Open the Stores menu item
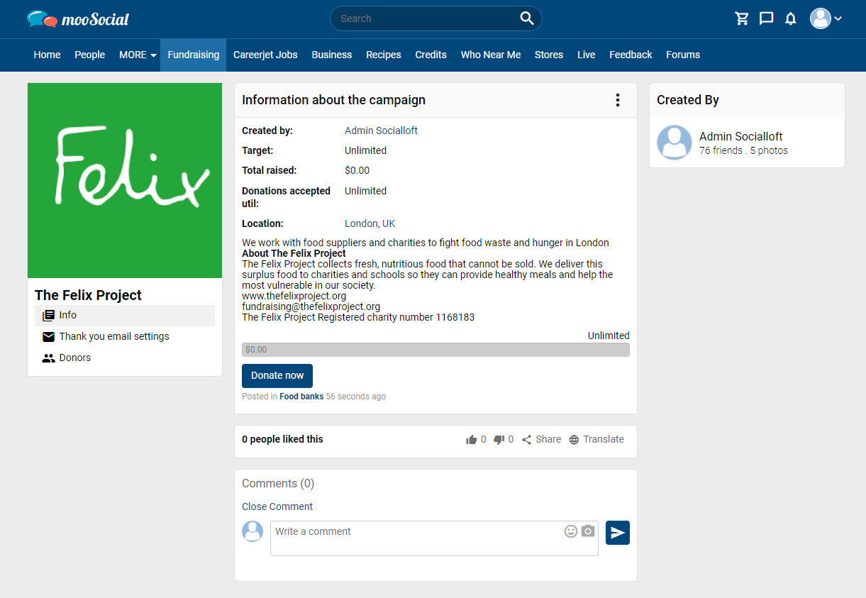Screen dimensions: 866x598 549,55
